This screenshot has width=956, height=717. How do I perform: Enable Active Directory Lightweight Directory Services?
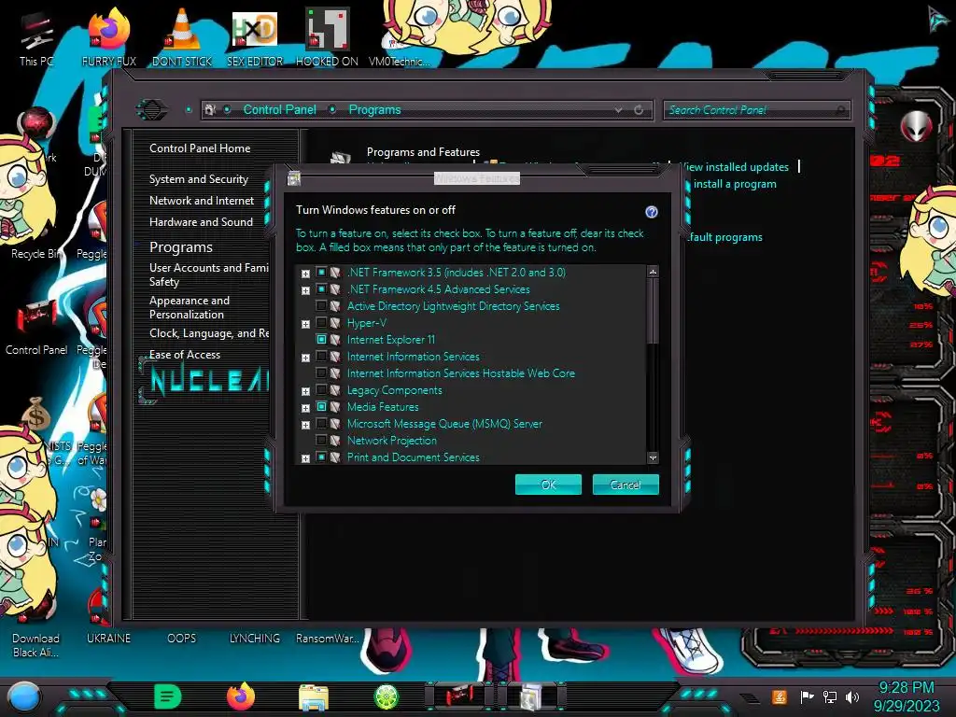tap(321, 305)
